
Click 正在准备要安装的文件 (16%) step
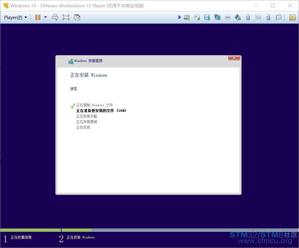(101, 111)
